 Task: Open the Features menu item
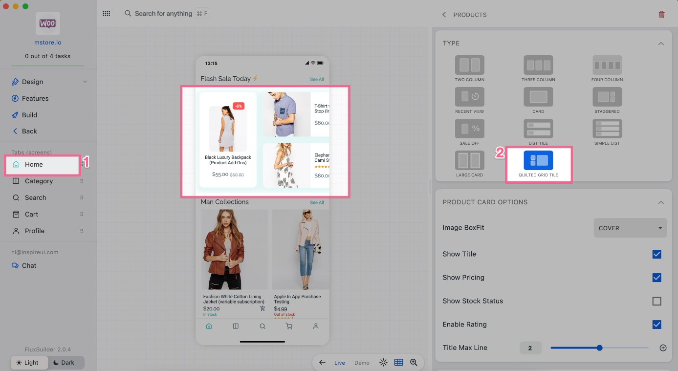pyautogui.click(x=35, y=98)
